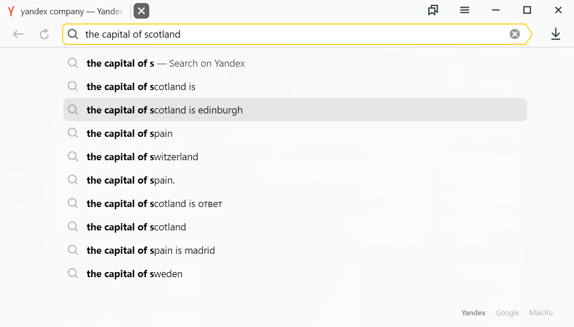
Task: Switch search engine to Mail.Ru
Action: pyautogui.click(x=541, y=313)
